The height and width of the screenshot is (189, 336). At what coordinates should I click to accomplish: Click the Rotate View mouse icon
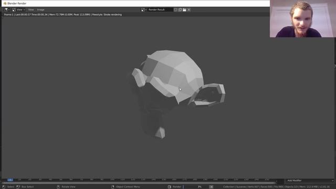click(58, 187)
